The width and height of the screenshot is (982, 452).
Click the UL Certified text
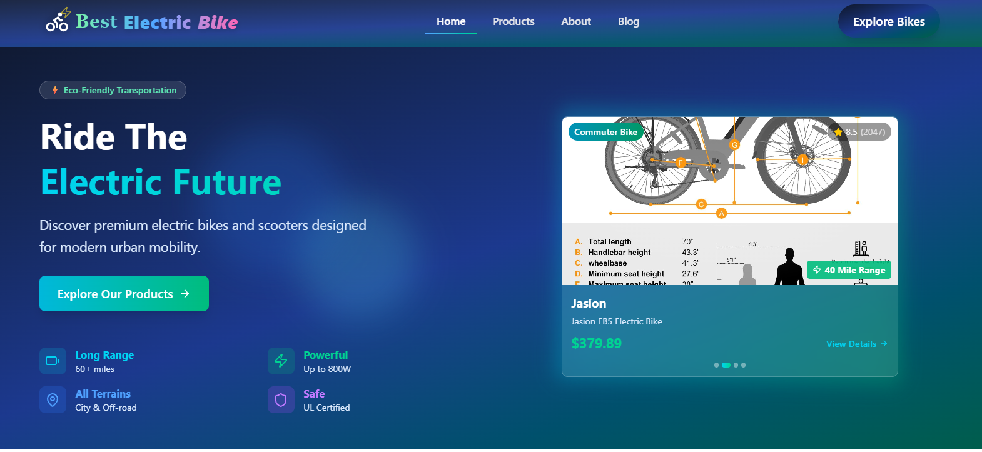tap(326, 408)
